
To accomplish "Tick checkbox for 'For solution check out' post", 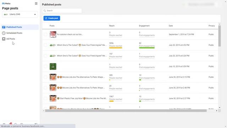I will pyautogui.click(x=45, y=34).
